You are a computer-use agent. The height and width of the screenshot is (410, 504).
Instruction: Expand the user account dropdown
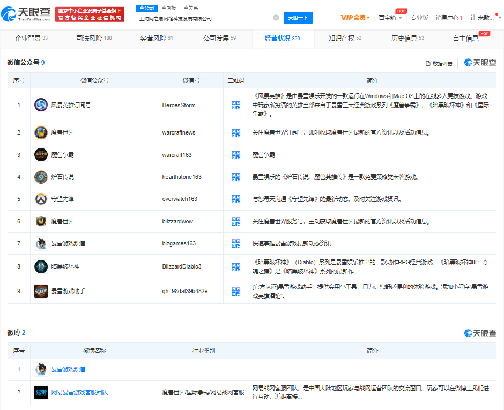[483, 18]
